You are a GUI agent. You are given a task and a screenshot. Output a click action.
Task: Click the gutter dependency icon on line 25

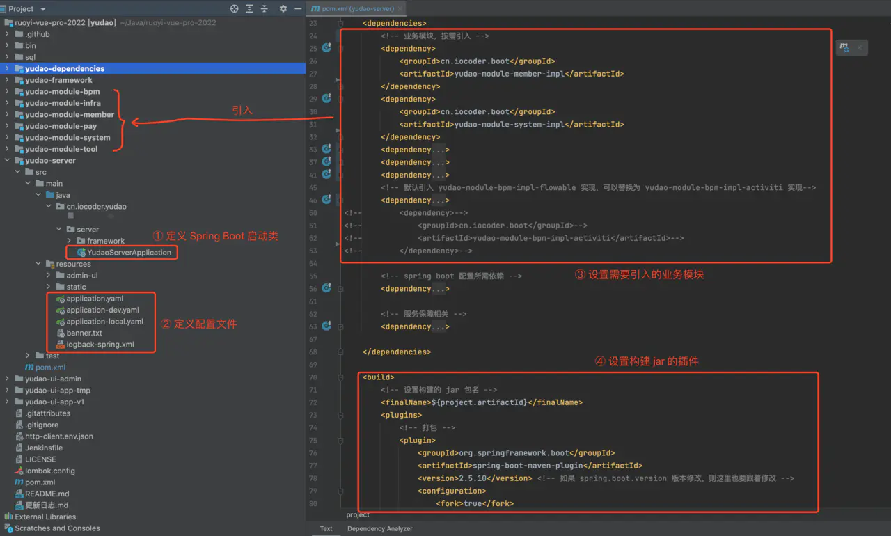(x=326, y=48)
